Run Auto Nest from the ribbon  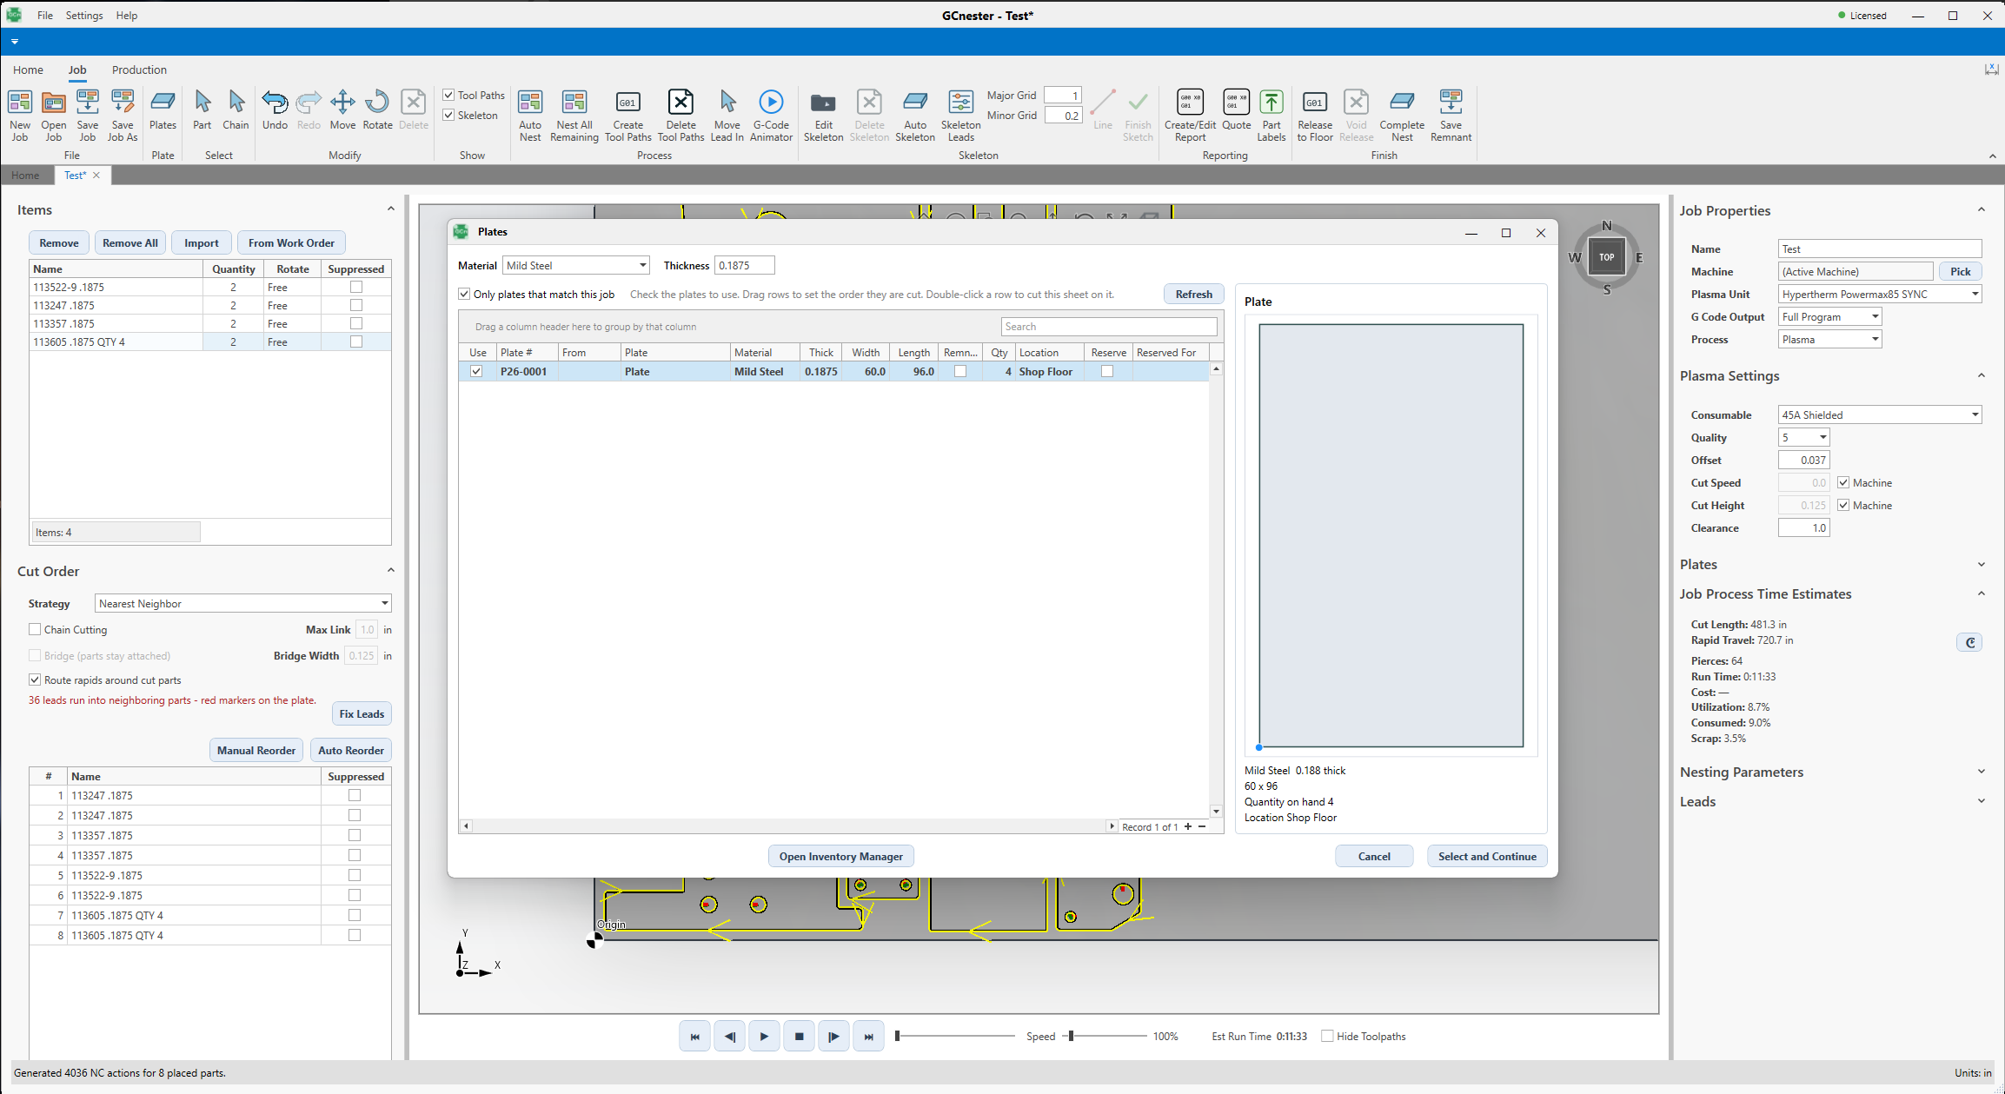[x=530, y=115]
